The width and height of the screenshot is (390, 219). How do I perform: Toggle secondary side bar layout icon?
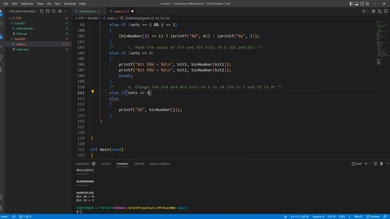[362, 4]
